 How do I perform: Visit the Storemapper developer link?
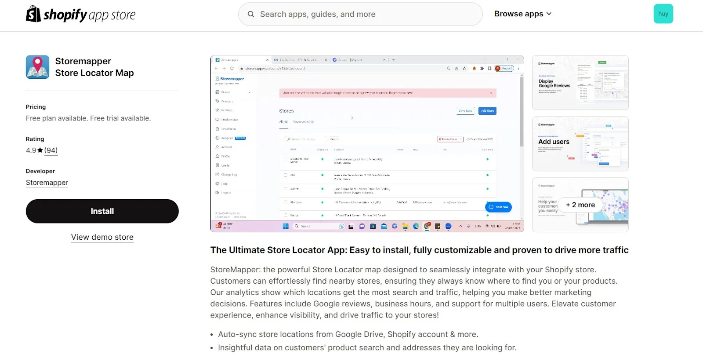pyautogui.click(x=47, y=183)
